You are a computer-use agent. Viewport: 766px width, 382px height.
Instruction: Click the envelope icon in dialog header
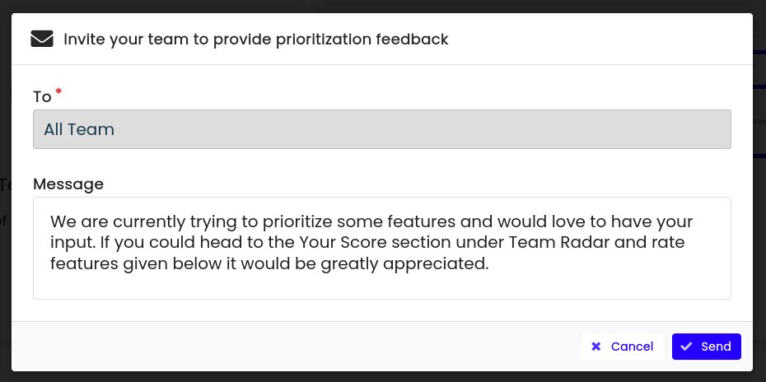pos(42,39)
